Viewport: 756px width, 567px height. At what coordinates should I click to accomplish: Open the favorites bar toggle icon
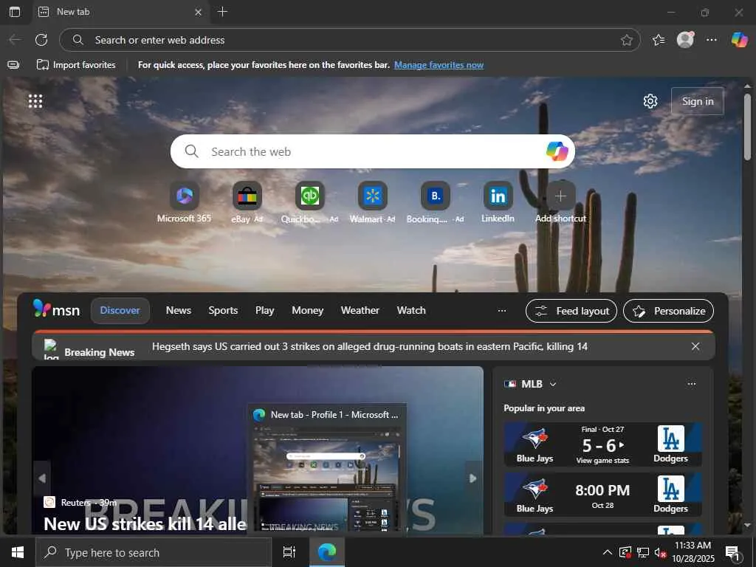coord(13,65)
